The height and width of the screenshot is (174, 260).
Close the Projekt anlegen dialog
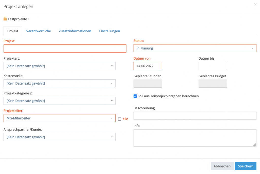coord(255,5)
